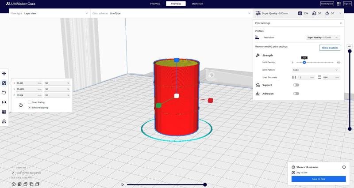Select the Mirror tool in left toolbar
354x188 pixels.
[4, 102]
